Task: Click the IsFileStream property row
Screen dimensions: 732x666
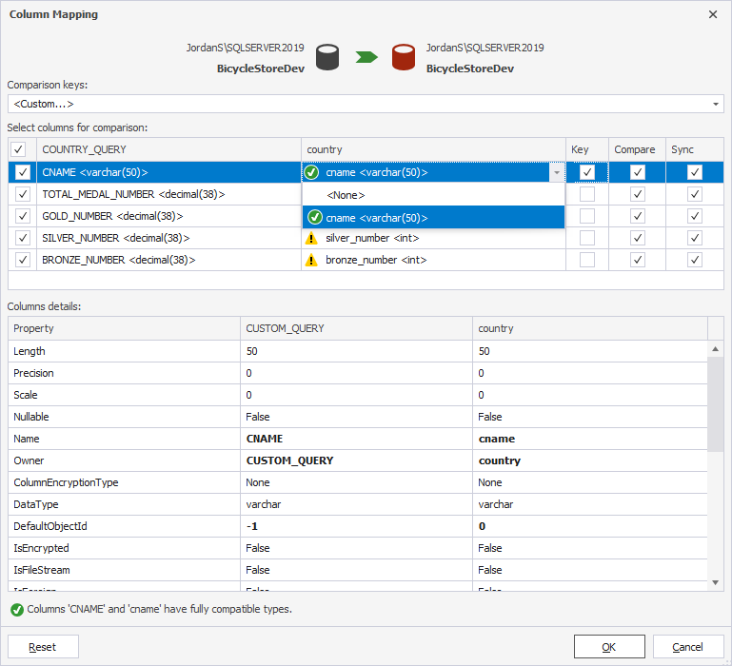Action: pyautogui.click(x=358, y=570)
